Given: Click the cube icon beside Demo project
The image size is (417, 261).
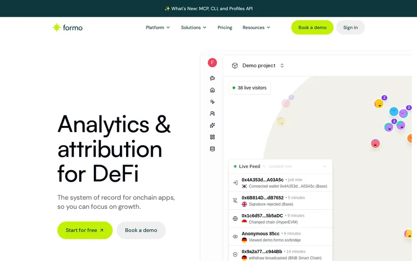Looking at the screenshot, I should (x=235, y=66).
